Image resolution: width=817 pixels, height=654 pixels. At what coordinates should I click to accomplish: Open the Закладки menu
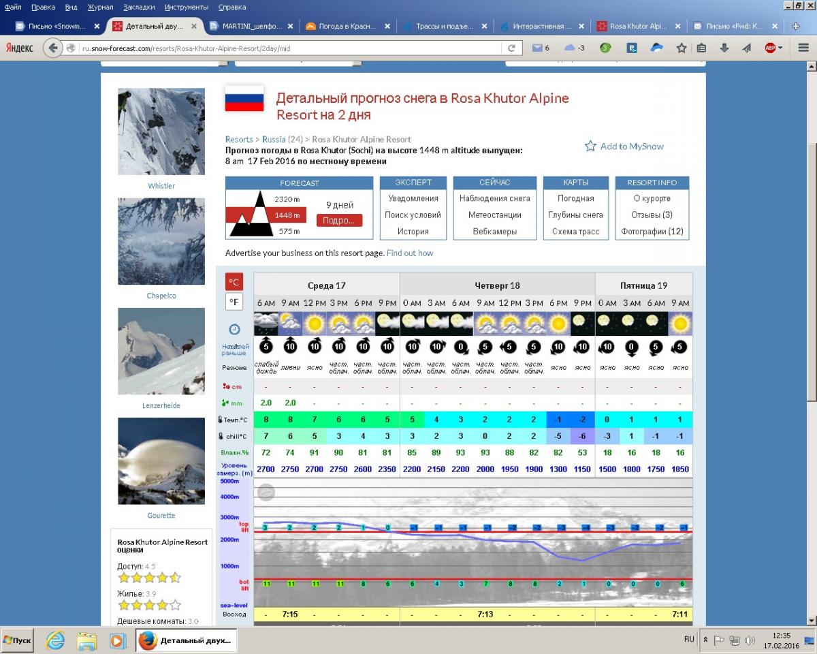pyautogui.click(x=140, y=7)
